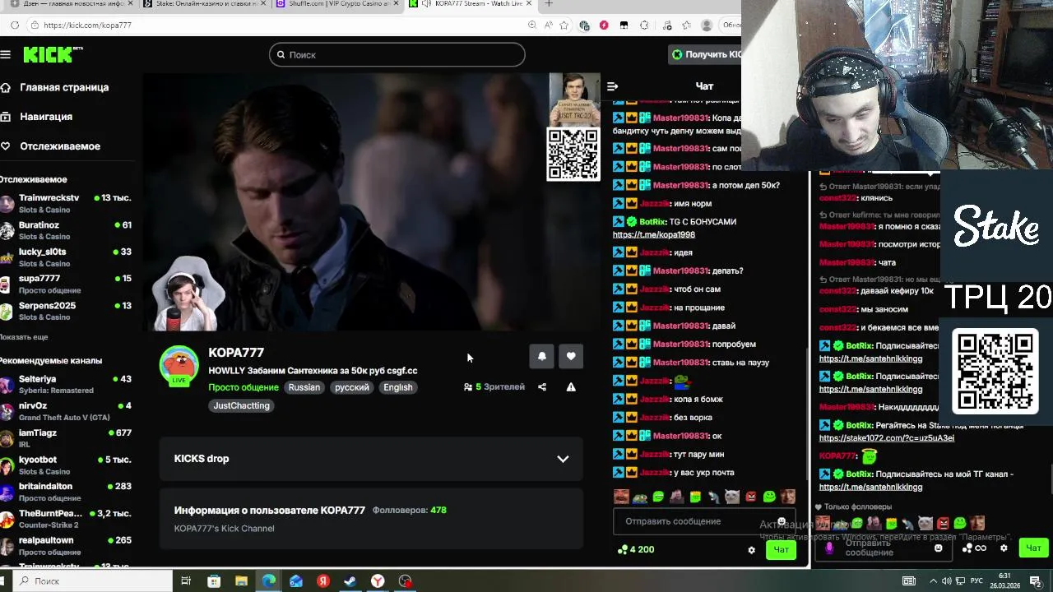Click the QR code on the stream overlay

click(x=573, y=154)
